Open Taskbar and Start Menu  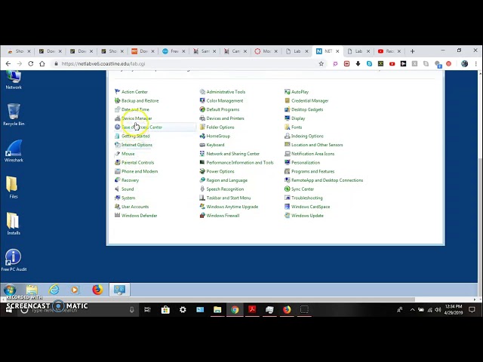[x=228, y=198]
